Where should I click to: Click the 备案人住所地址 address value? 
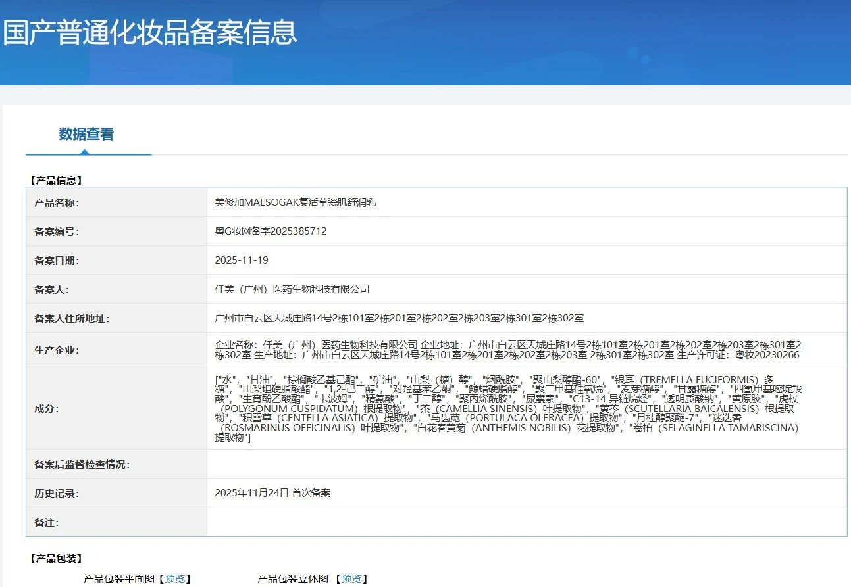coord(400,319)
